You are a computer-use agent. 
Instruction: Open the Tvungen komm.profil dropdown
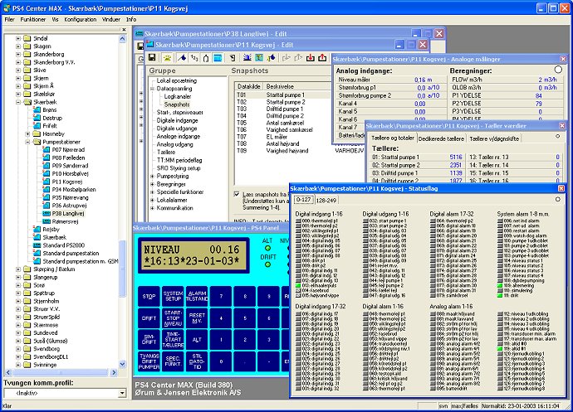(x=122, y=393)
